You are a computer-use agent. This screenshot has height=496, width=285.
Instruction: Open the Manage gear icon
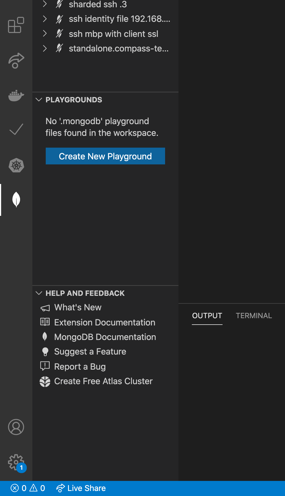16,462
